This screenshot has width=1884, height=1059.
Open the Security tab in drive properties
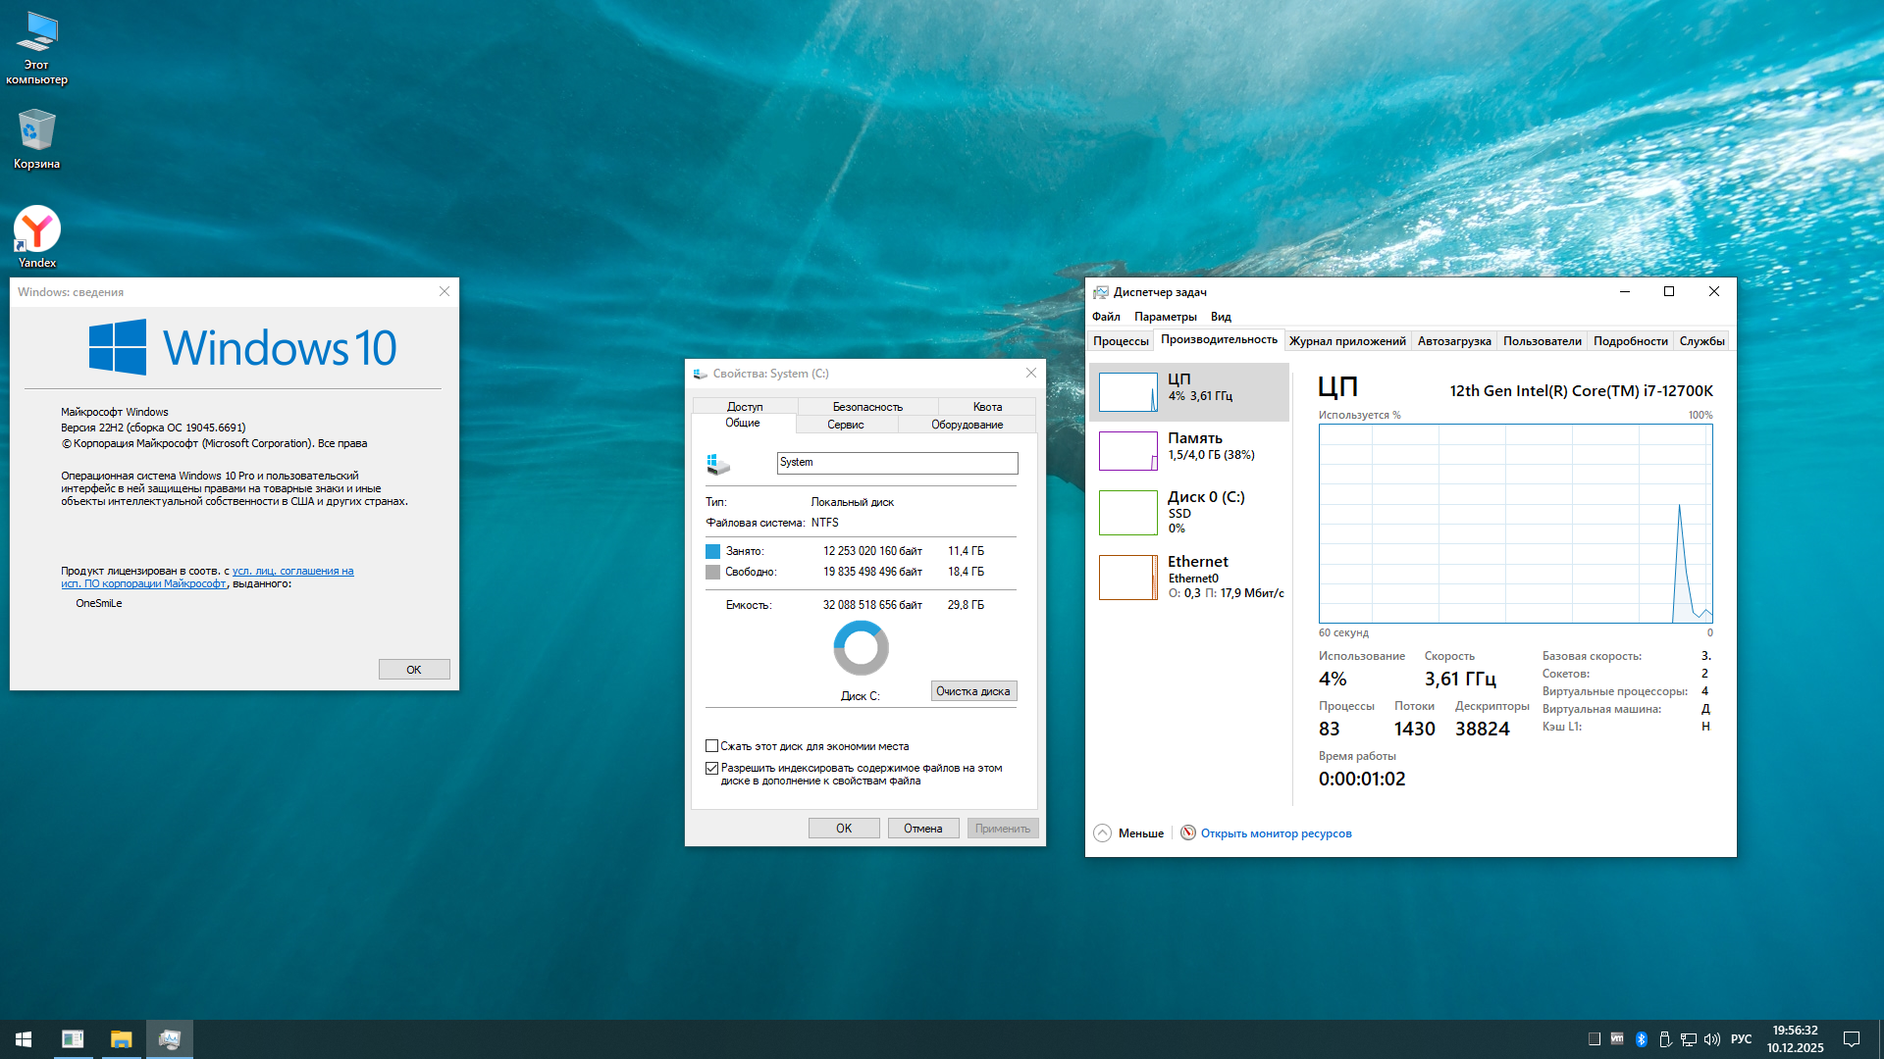coord(867,406)
